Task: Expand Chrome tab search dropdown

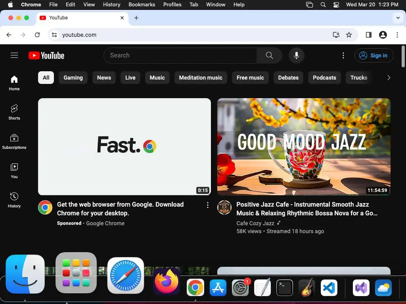Action: pos(398,18)
